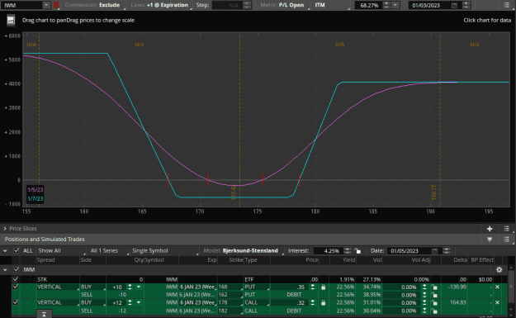
Task: Toggle Vol Adj lock on 168 PUT leg
Action: tap(435, 287)
